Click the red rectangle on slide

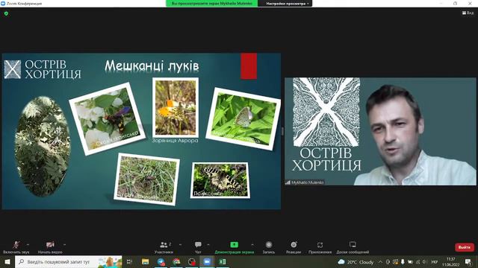coord(249,66)
